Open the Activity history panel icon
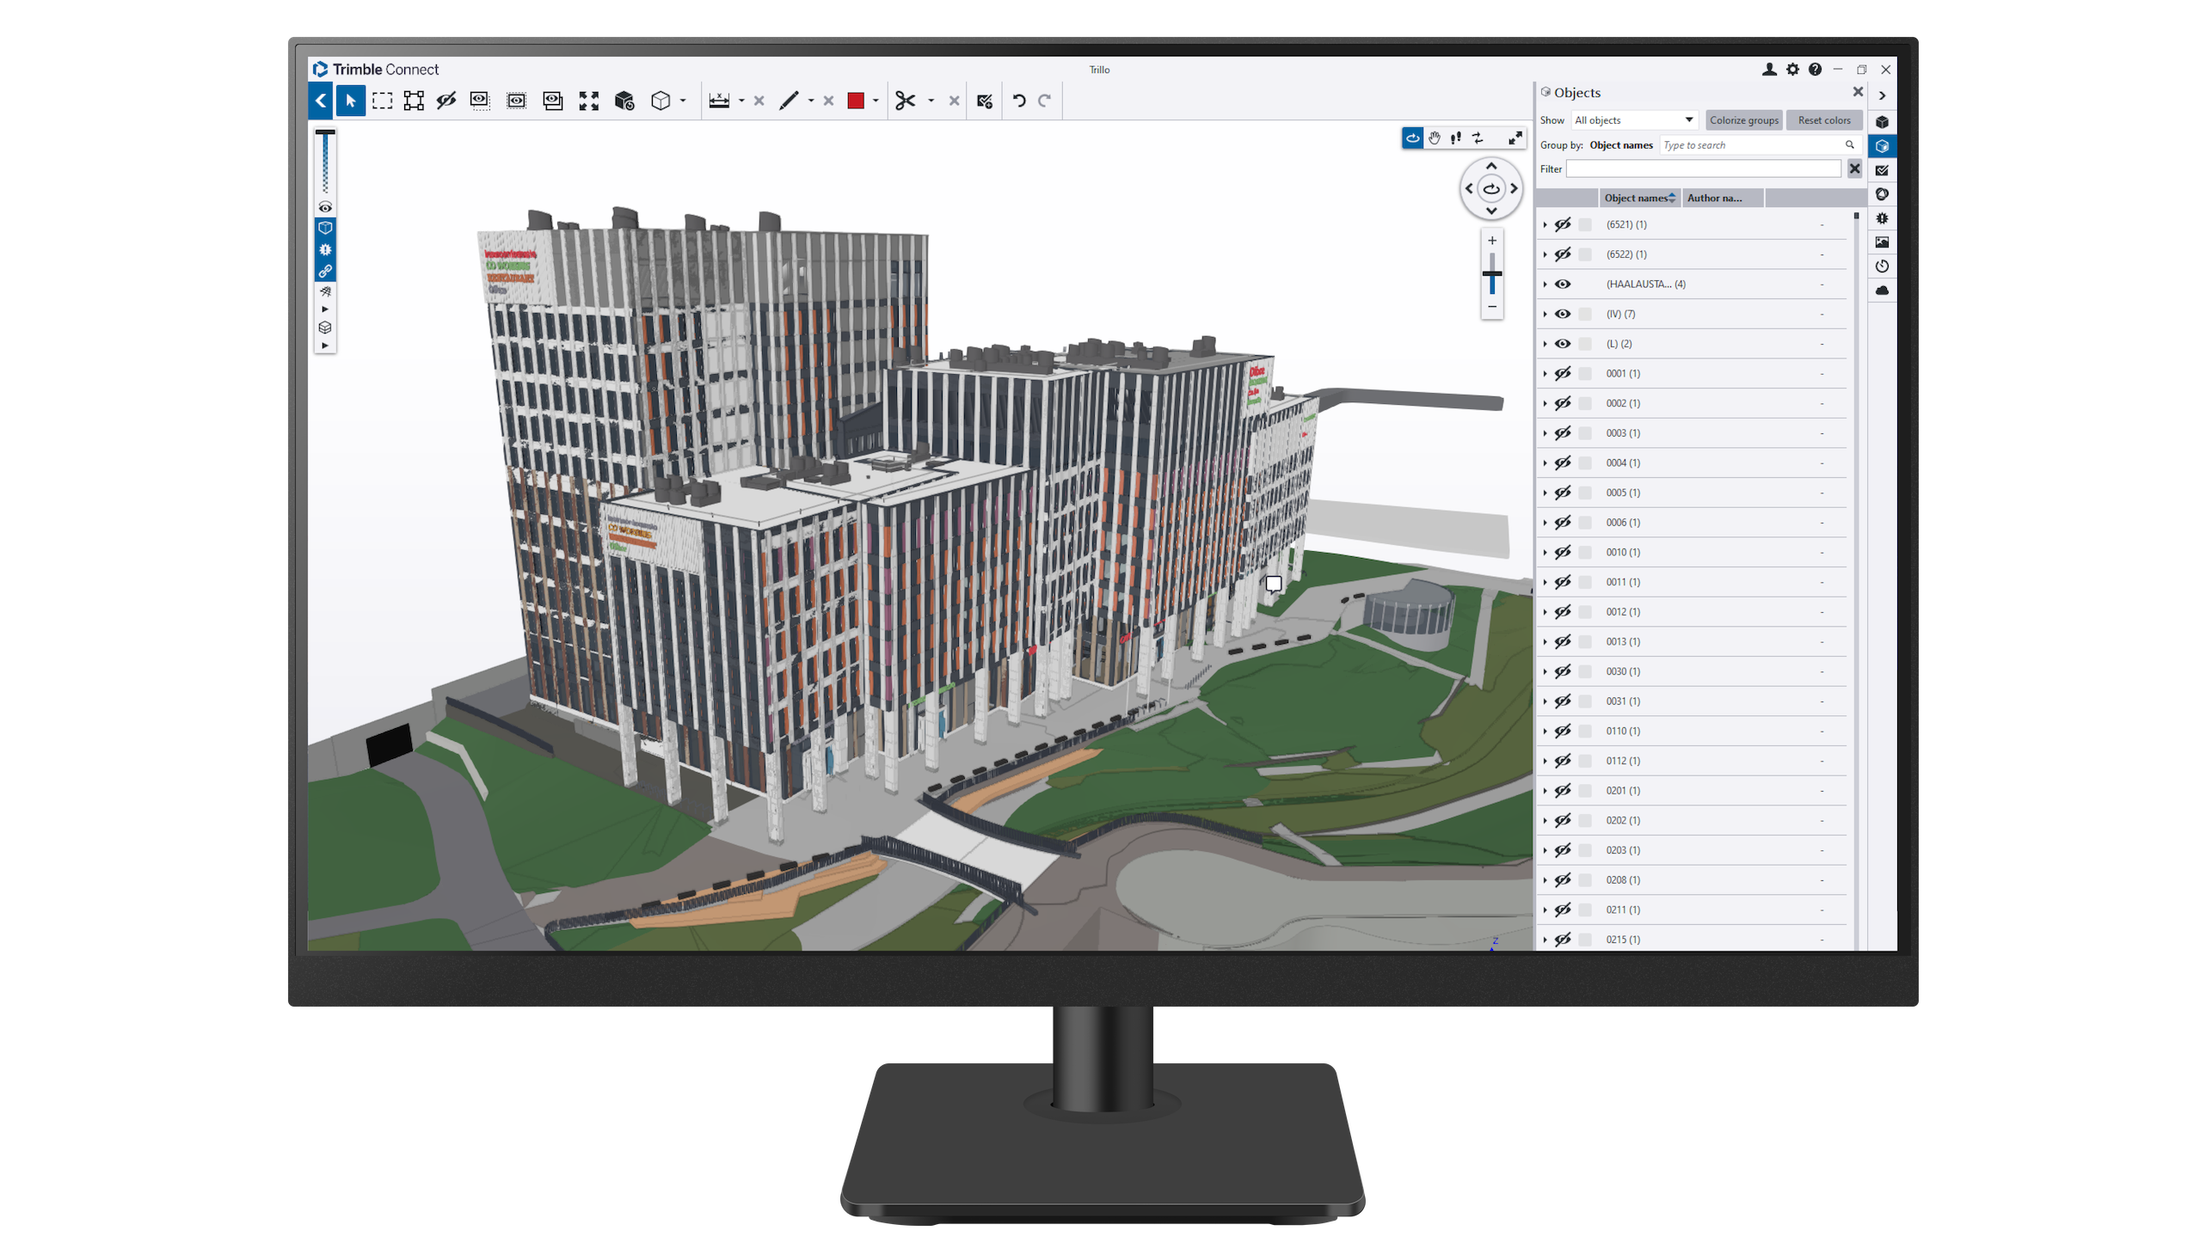 click(x=1883, y=265)
